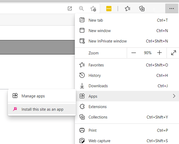The image size is (179, 144).
Task: Decrease zoom with the minus button
Action: (134, 53)
